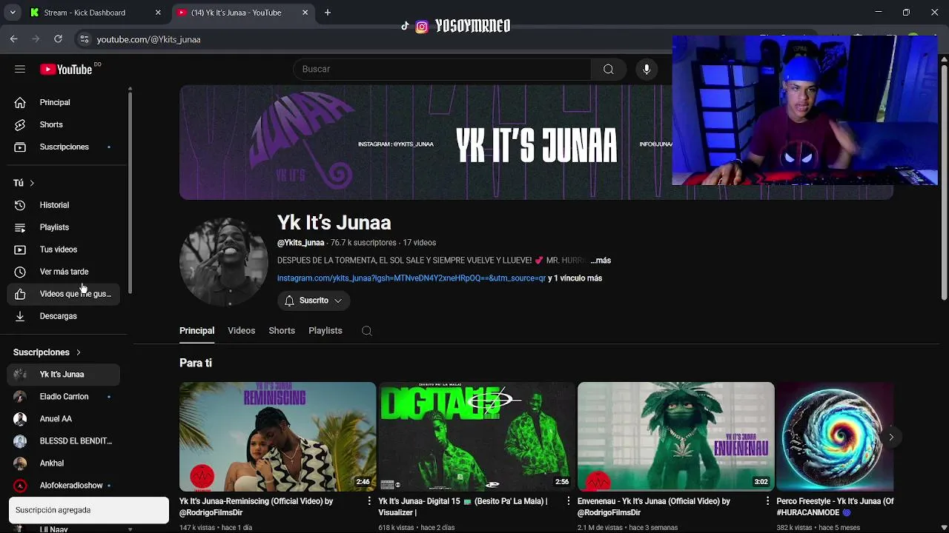Open Ankhal subscription channel

(x=64, y=463)
